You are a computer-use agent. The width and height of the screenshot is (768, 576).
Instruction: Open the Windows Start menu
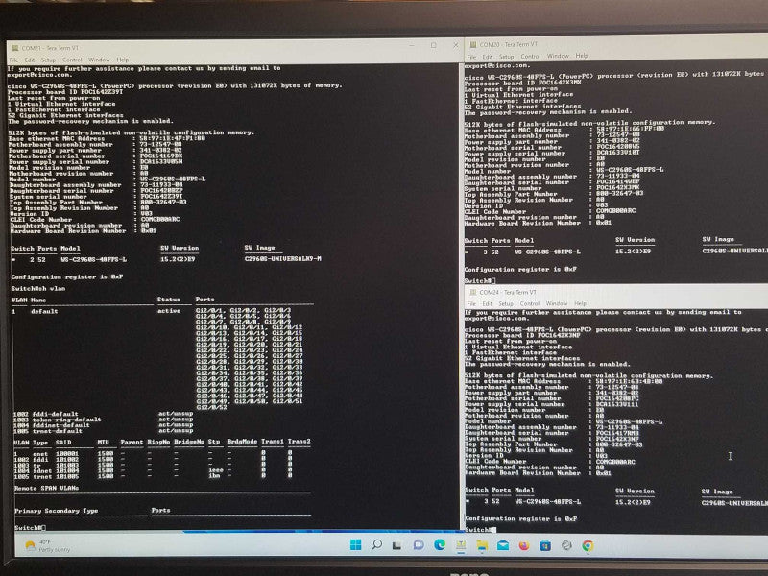point(355,544)
